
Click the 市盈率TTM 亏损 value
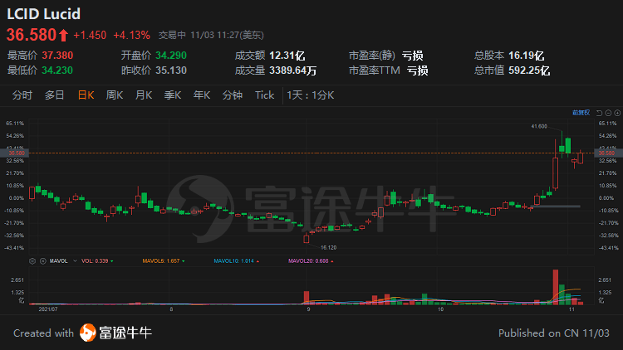pos(418,70)
